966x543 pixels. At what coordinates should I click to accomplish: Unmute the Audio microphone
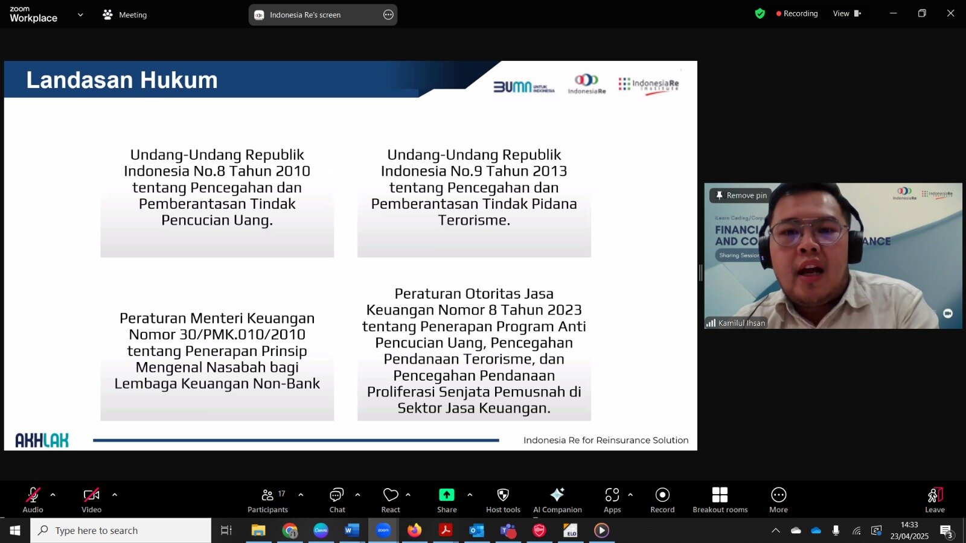[33, 500]
